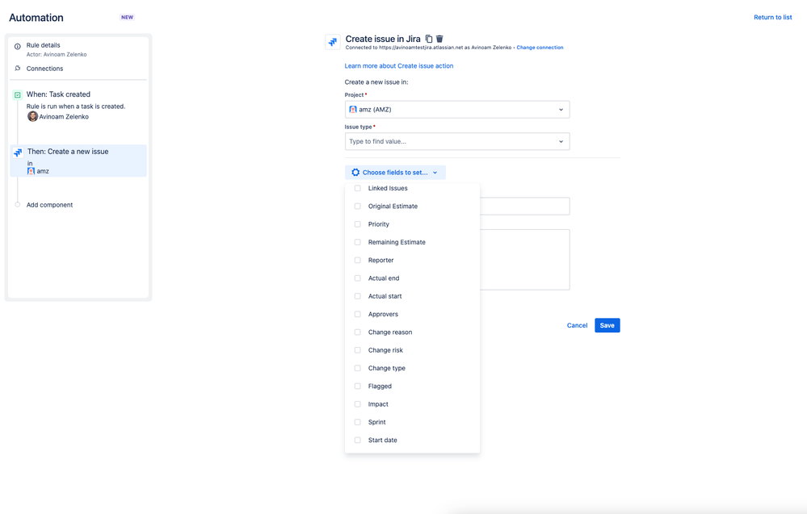Click the Rule details info icon
The width and height of the screenshot is (807, 514).
pos(18,46)
